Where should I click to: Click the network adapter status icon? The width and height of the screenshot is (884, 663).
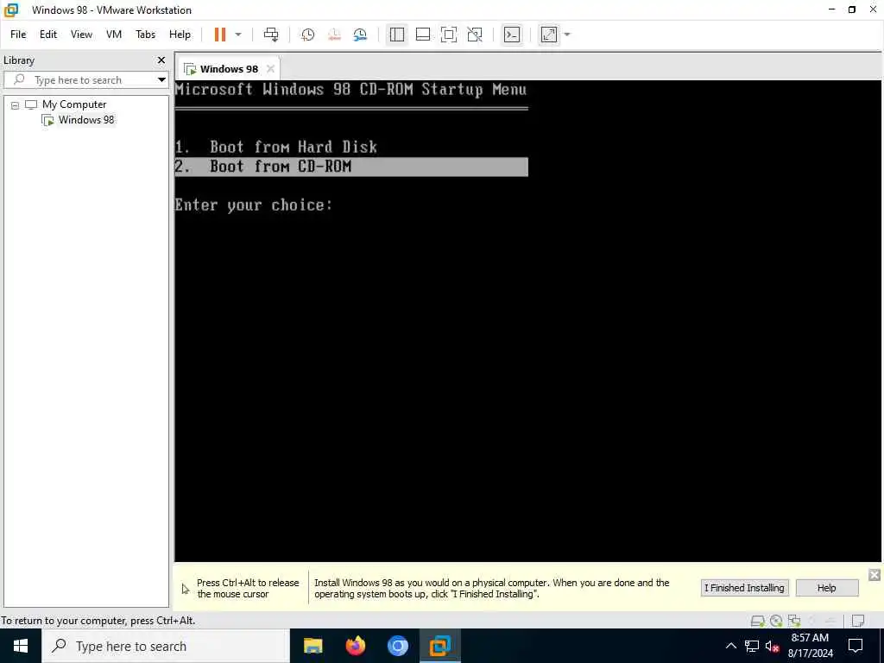pyautogui.click(x=794, y=621)
